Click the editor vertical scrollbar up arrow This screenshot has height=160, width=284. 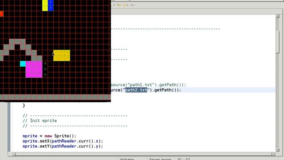point(278,16)
